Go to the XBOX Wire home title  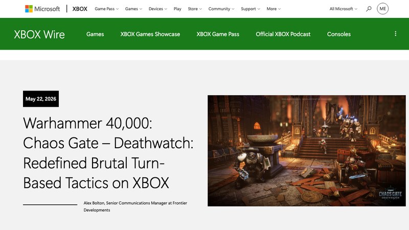tap(39, 34)
